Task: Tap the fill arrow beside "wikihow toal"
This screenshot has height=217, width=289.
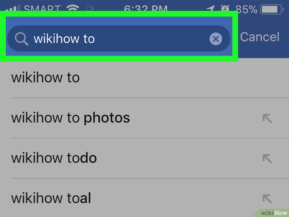Action: point(267,198)
